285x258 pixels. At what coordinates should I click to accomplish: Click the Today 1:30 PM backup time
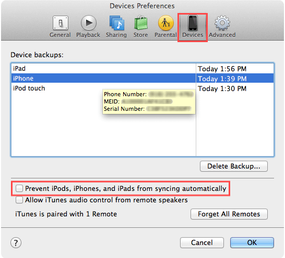pyautogui.click(x=222, y=88)
